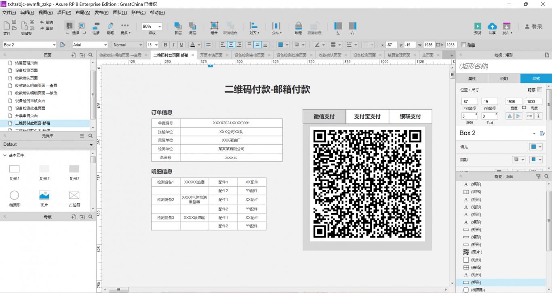This screenshot has width=552, height=293.
Task: Open the 布局(A) menu
Action: 83,13
